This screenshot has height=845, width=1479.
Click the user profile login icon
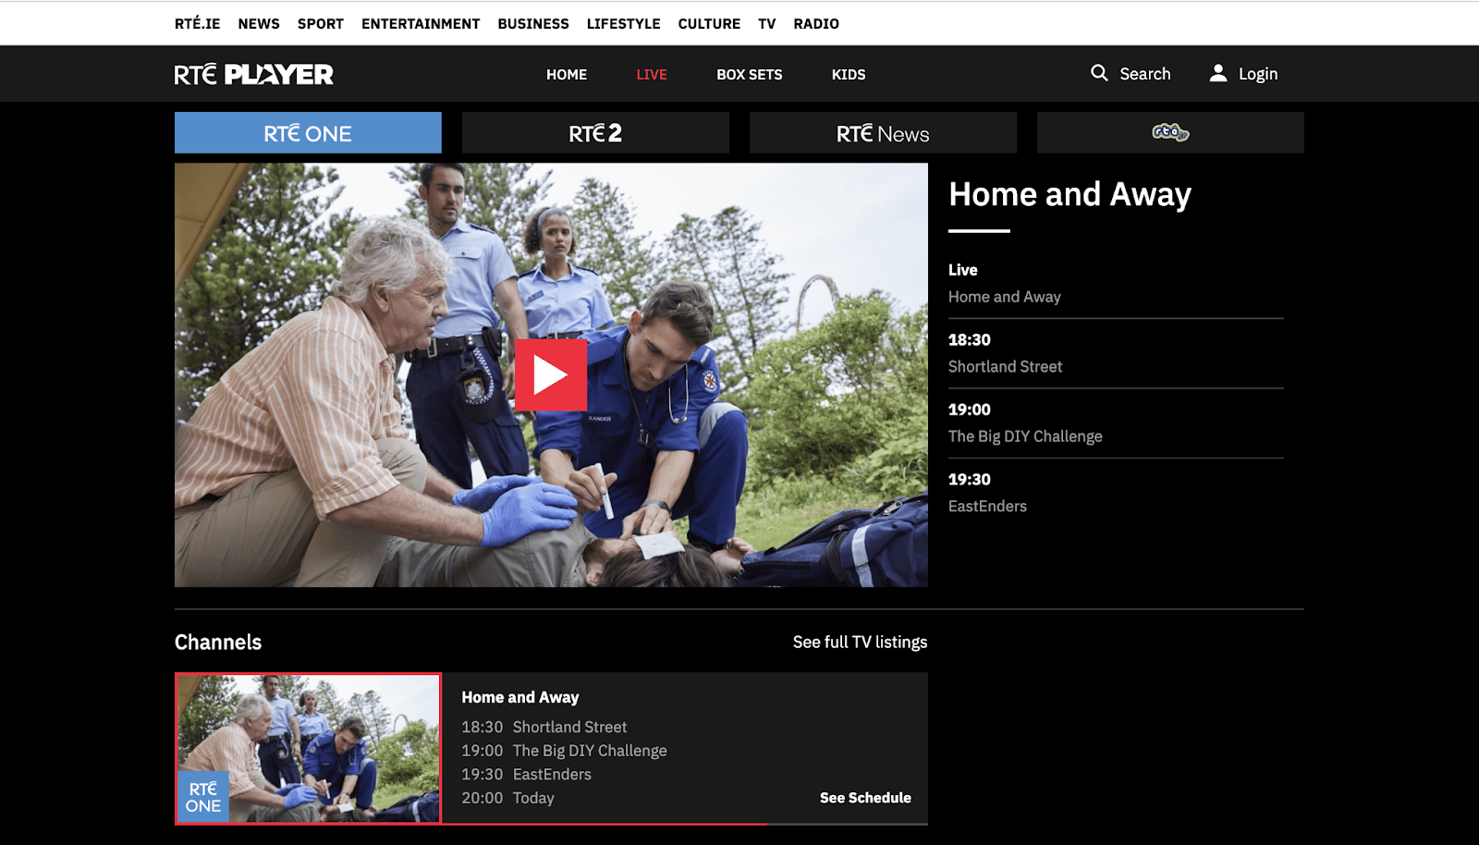click(1218, 73)
